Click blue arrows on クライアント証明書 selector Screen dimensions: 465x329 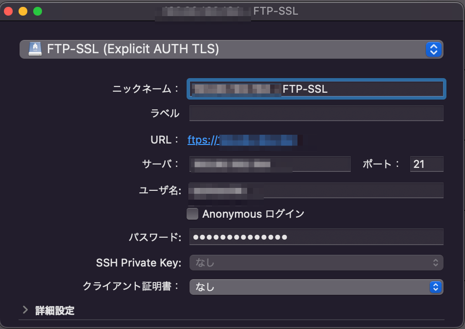[x=435, y=287]
